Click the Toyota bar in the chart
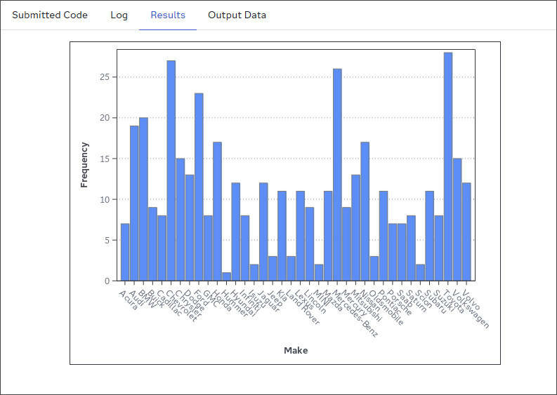 click(448, 167)
